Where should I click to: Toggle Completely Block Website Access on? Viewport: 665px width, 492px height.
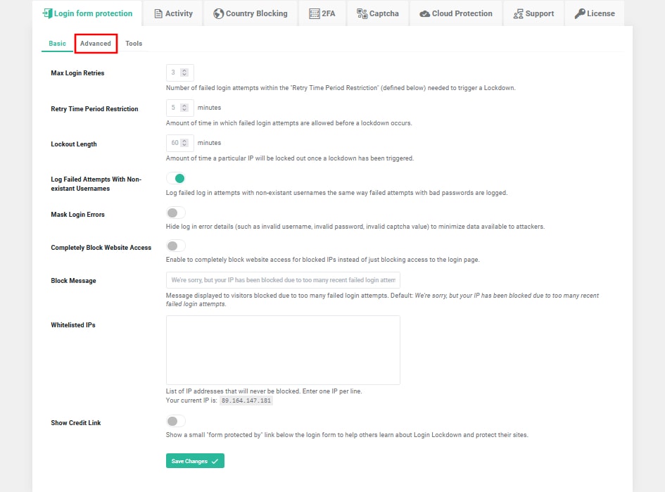[x=176, y=246]
